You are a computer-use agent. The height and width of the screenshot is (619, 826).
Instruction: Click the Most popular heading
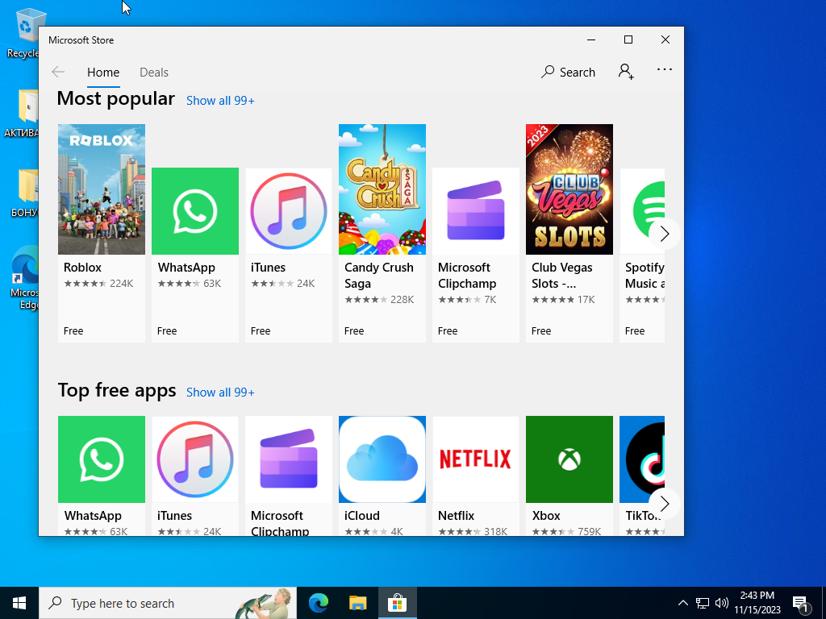[x=116, y=99]
